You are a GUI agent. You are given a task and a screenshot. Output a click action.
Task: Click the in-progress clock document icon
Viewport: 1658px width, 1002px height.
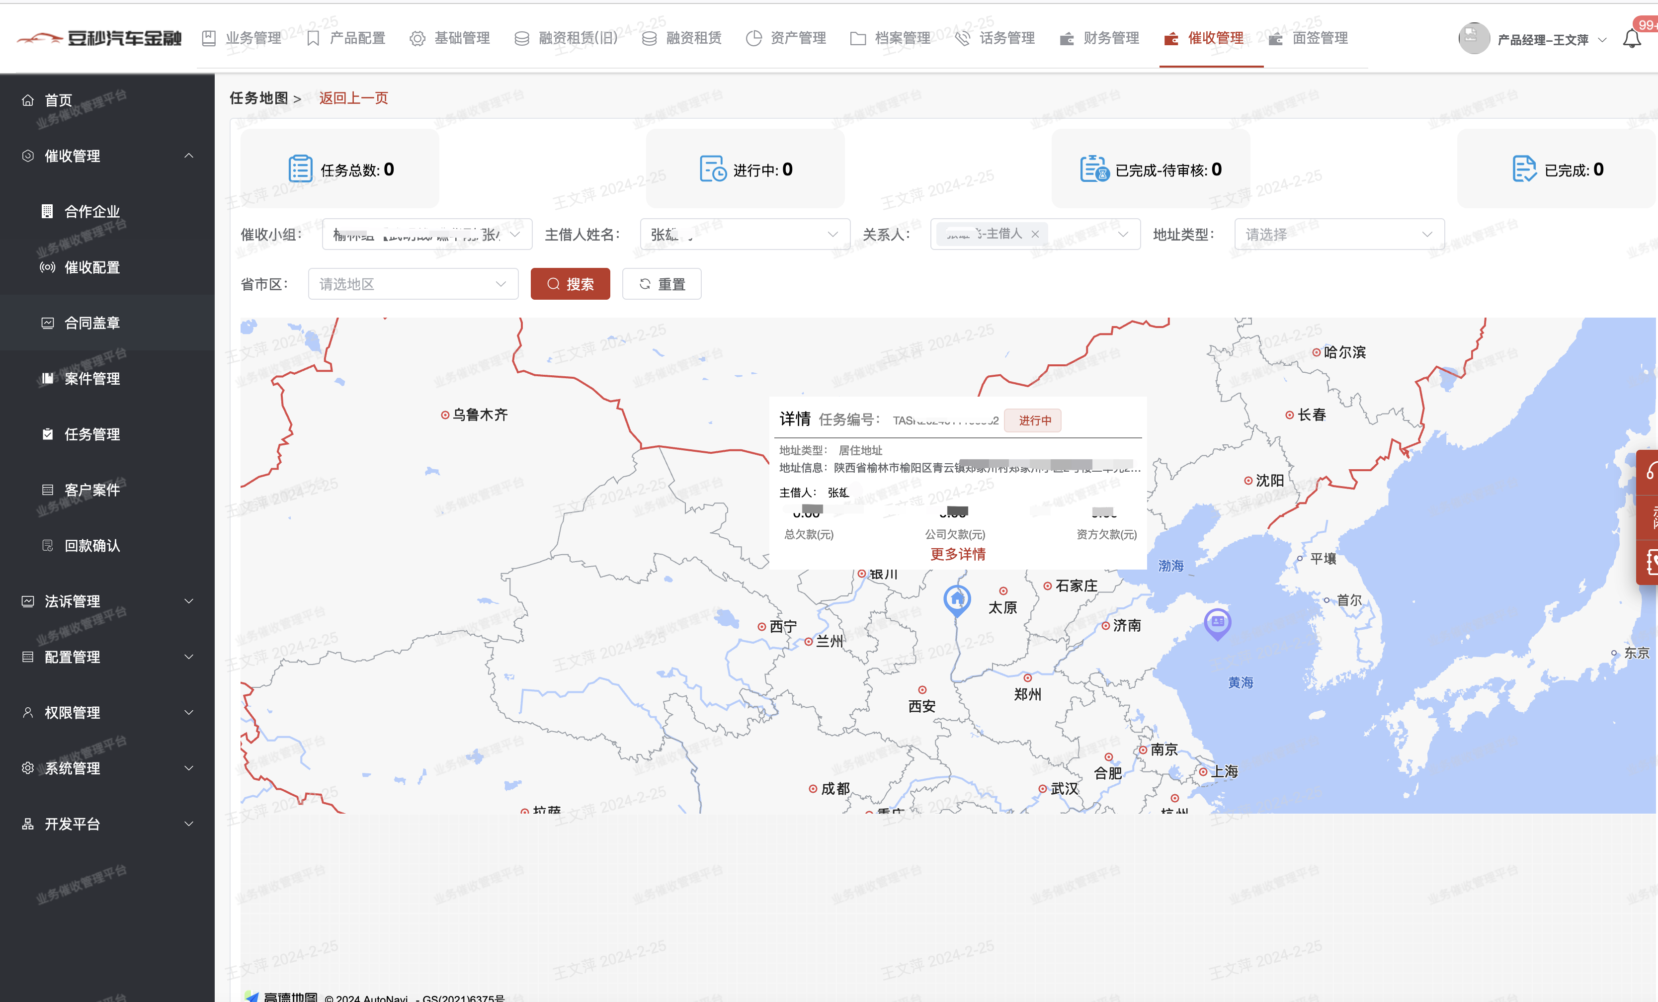[713, 169]
